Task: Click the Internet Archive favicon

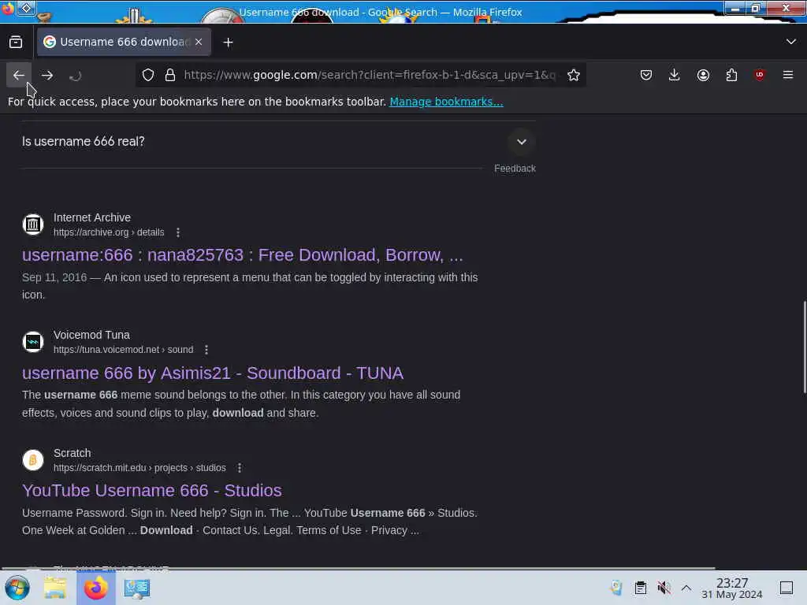Action: point(33,225)
